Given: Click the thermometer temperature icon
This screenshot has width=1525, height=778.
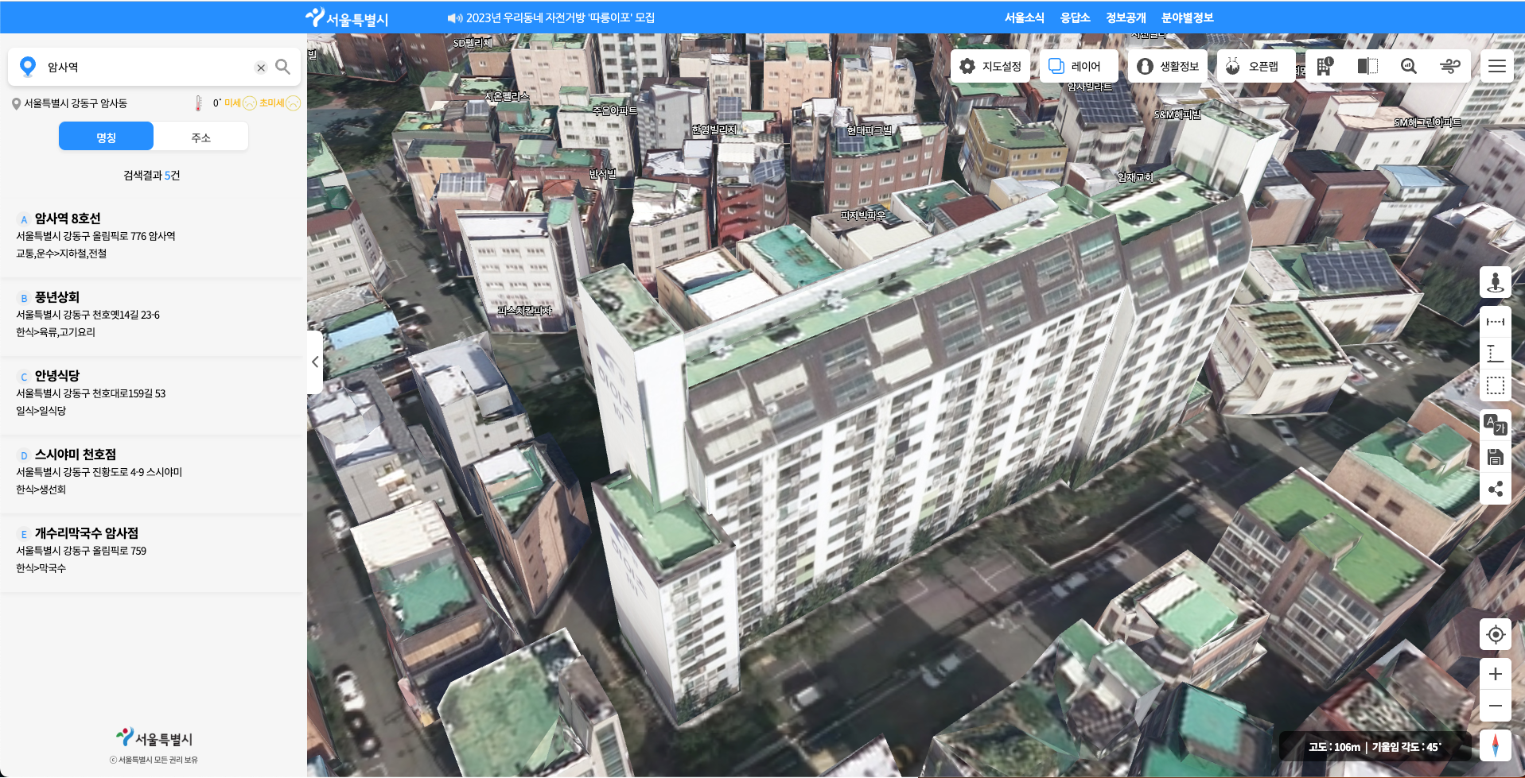Looking at the screenshot, I should point(199,103).
